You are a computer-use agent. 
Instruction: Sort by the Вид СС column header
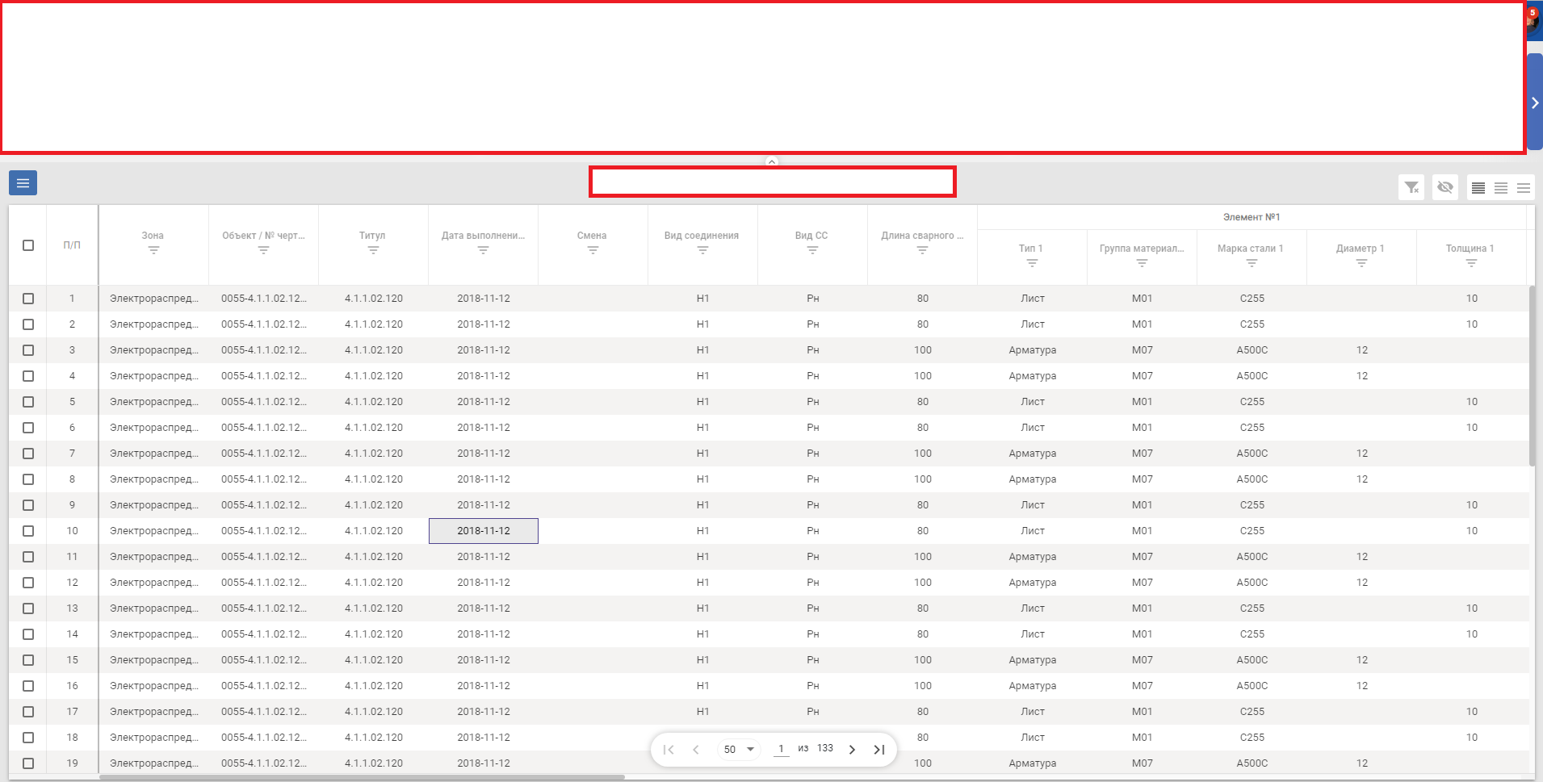(811, 236)
